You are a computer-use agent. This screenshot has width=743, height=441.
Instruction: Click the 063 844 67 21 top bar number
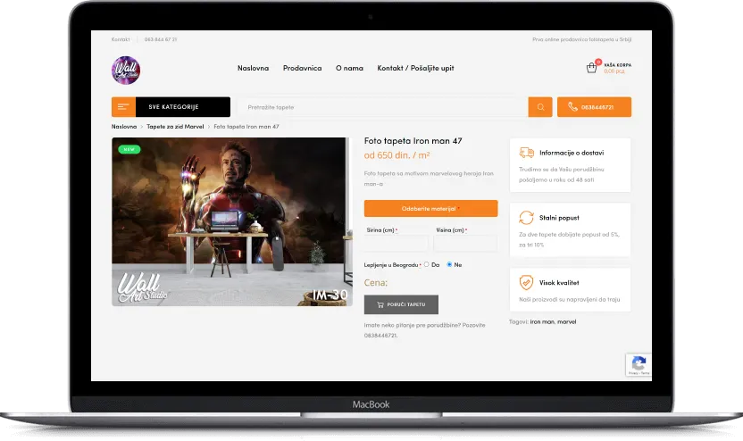click(x=161, y=39)
